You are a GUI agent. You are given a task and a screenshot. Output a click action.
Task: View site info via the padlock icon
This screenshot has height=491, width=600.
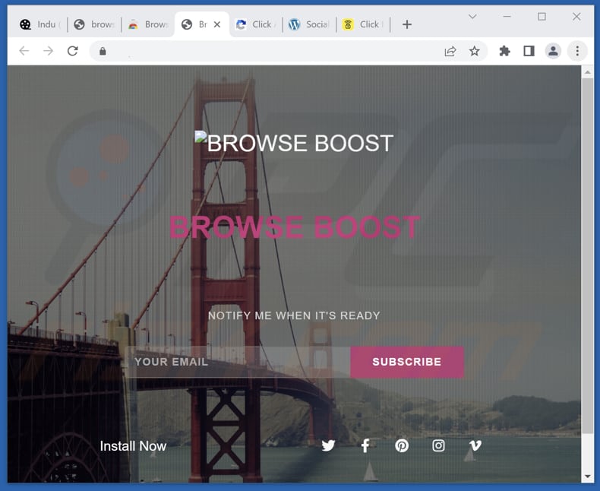click(103, 51)
